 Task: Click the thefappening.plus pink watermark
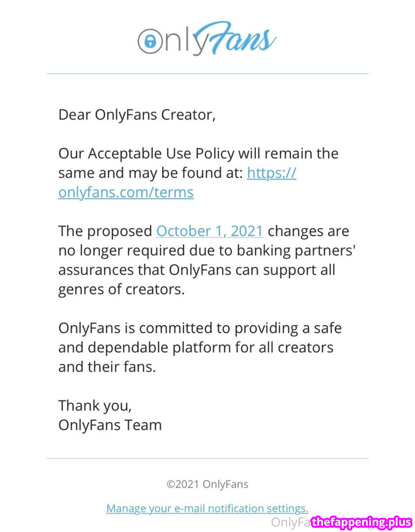[361, 522]
